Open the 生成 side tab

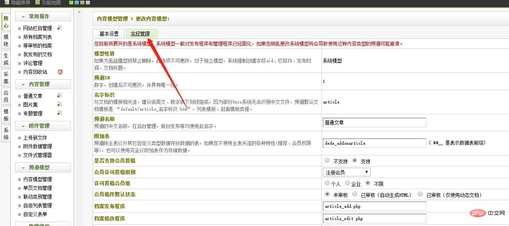[x=6, y=59]
